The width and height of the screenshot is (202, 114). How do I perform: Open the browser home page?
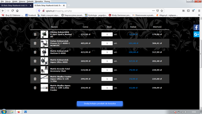click(17, 11)
